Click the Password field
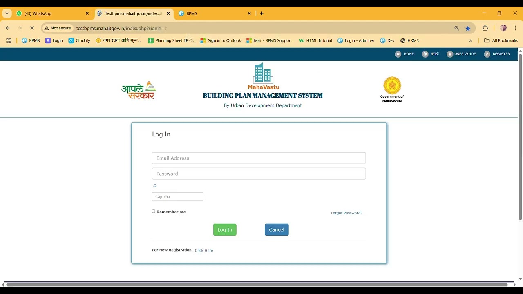 tap(259, 174)
